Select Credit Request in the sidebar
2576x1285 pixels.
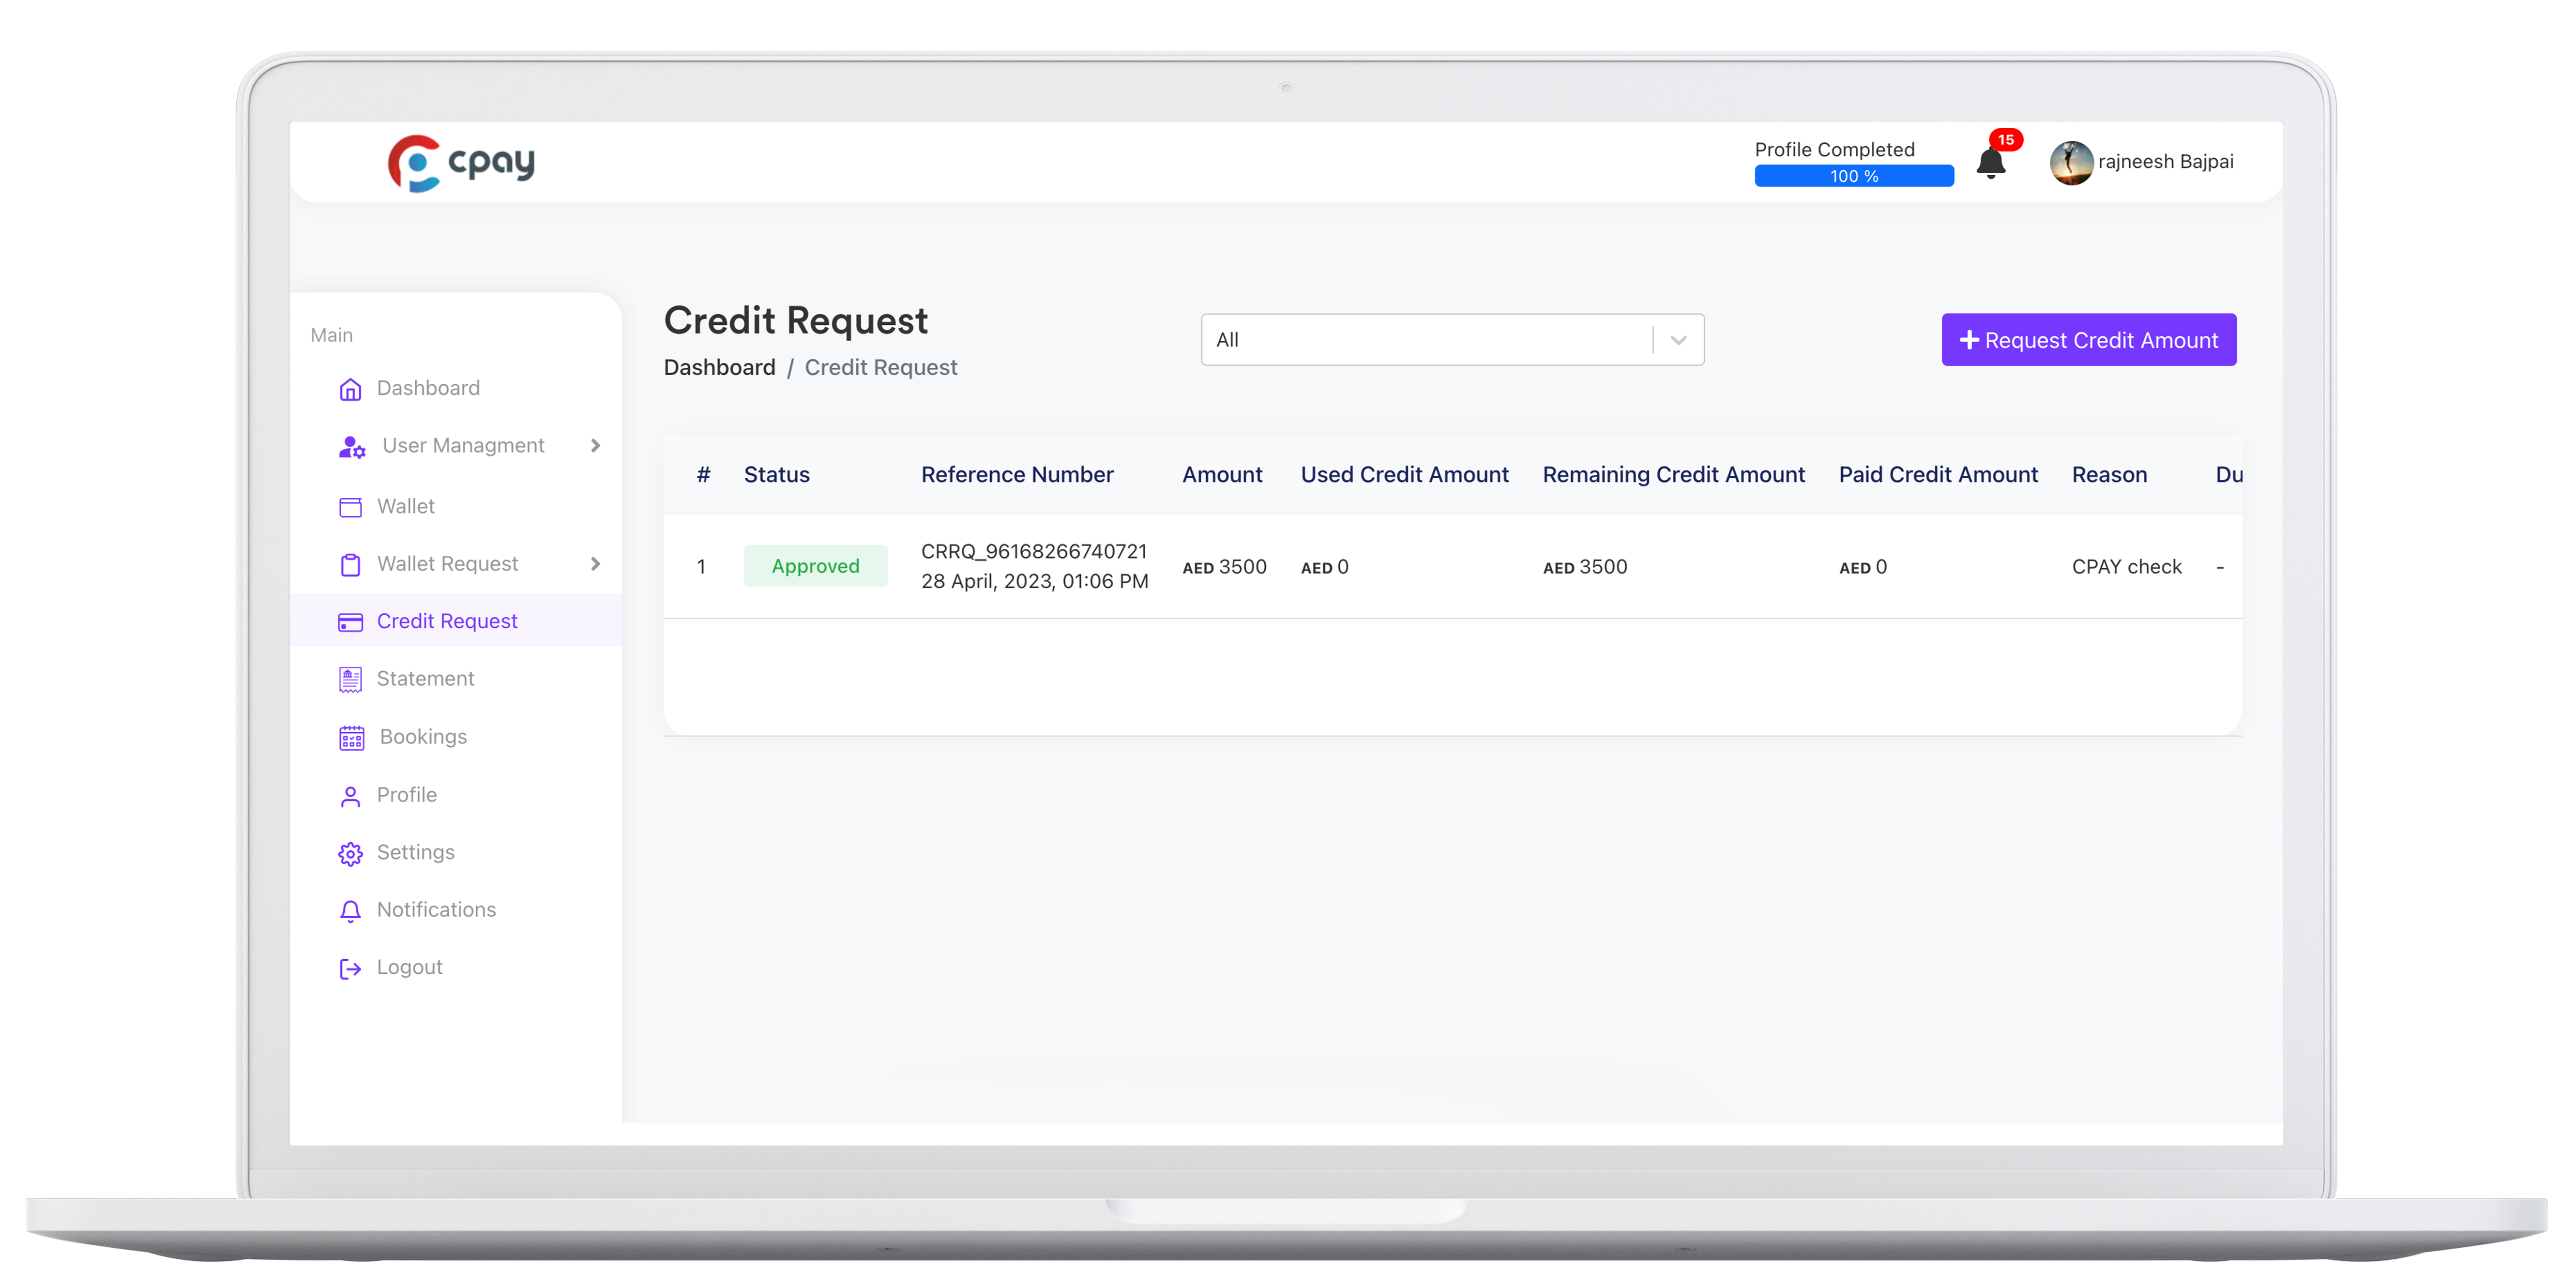pos(447,621)
